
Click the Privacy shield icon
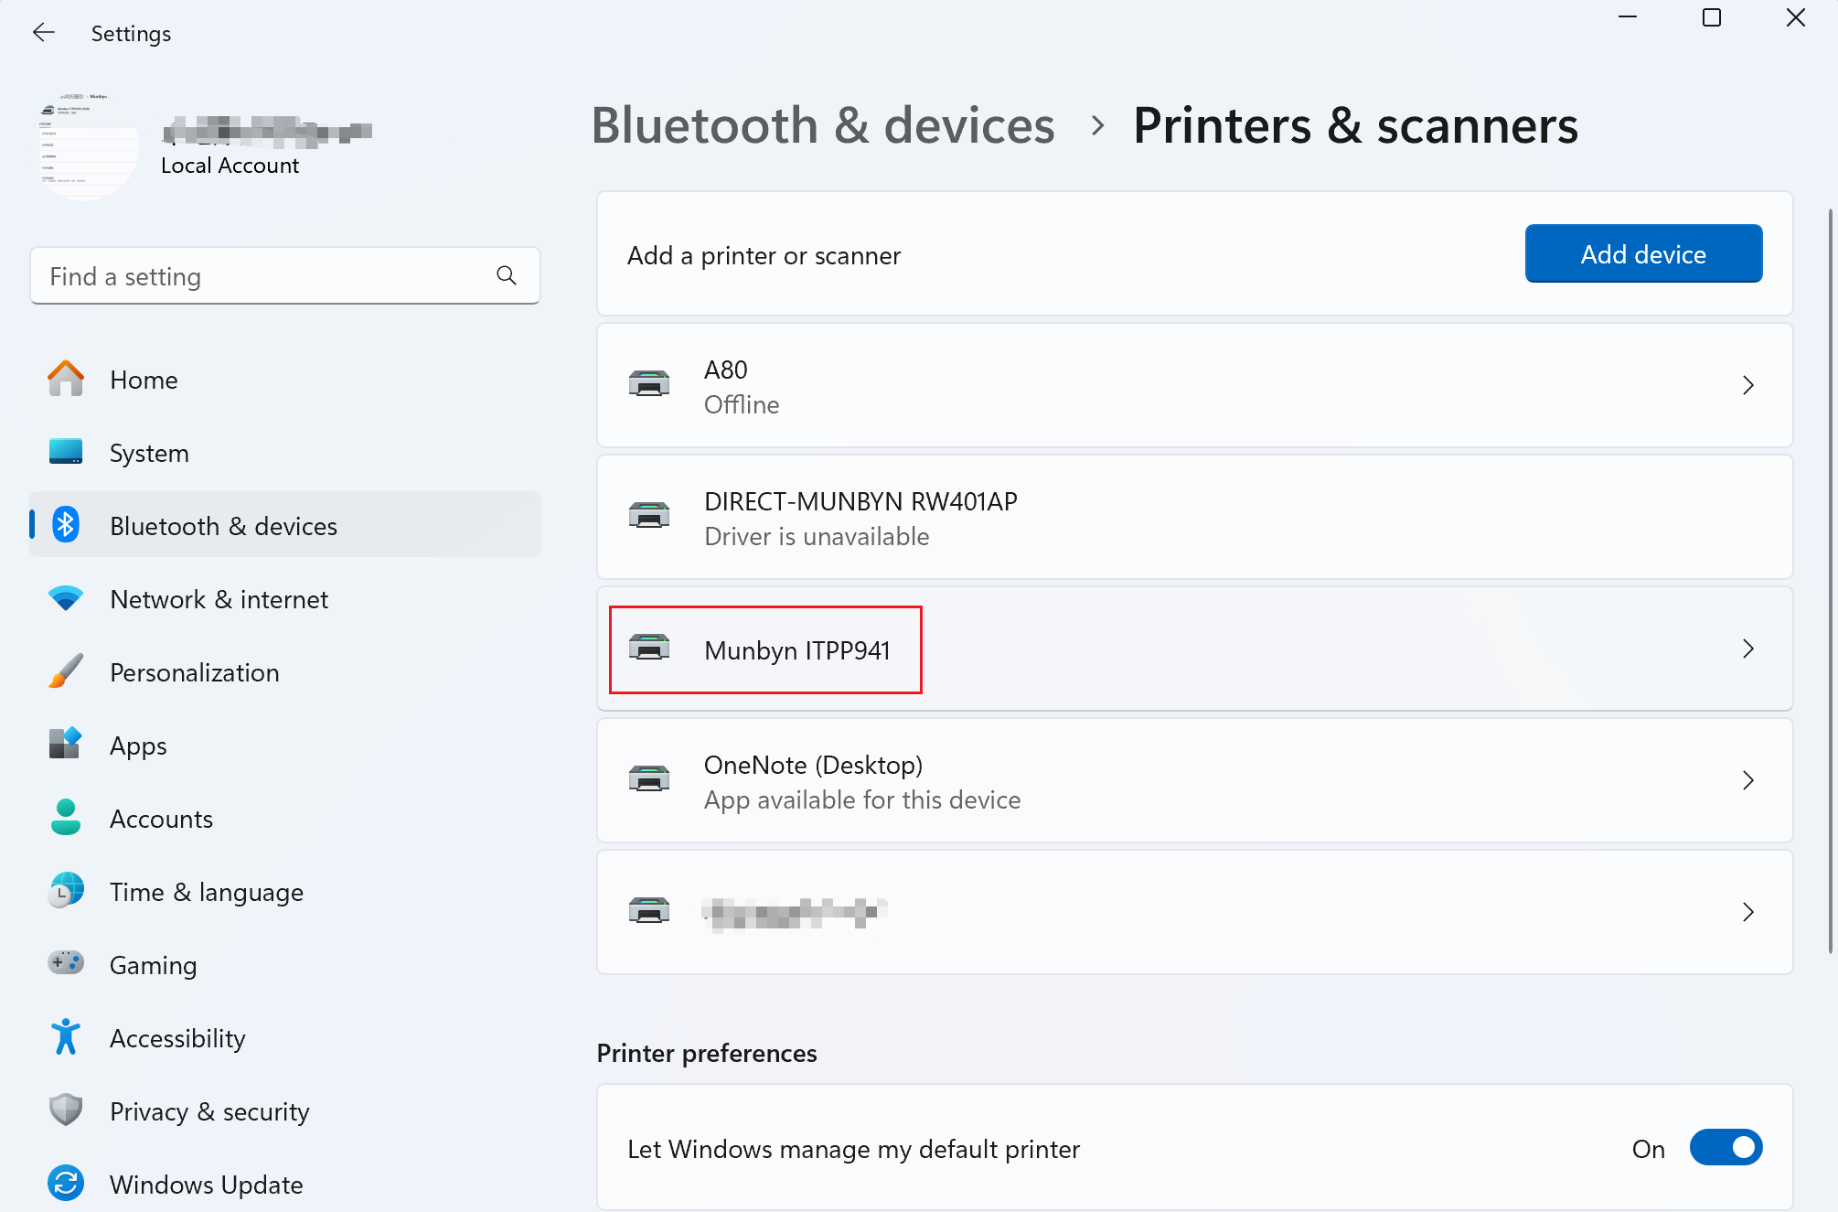coord(66,1110)
